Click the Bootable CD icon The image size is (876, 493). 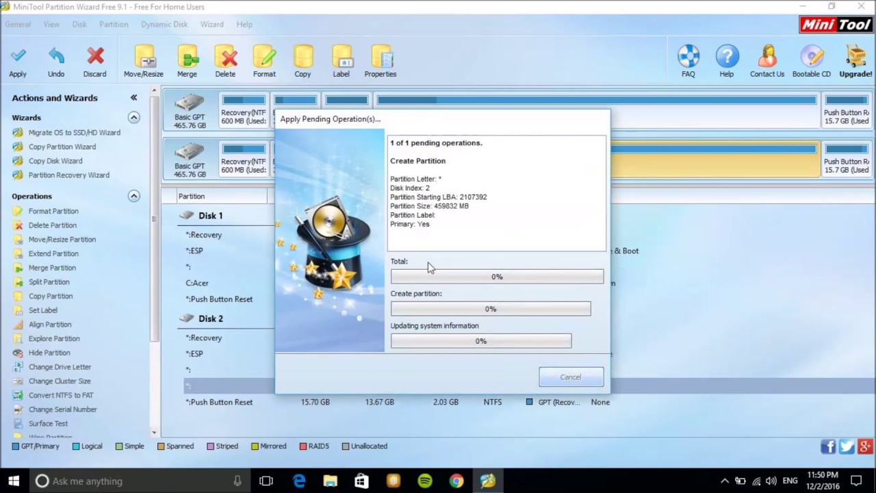[812, 56]
